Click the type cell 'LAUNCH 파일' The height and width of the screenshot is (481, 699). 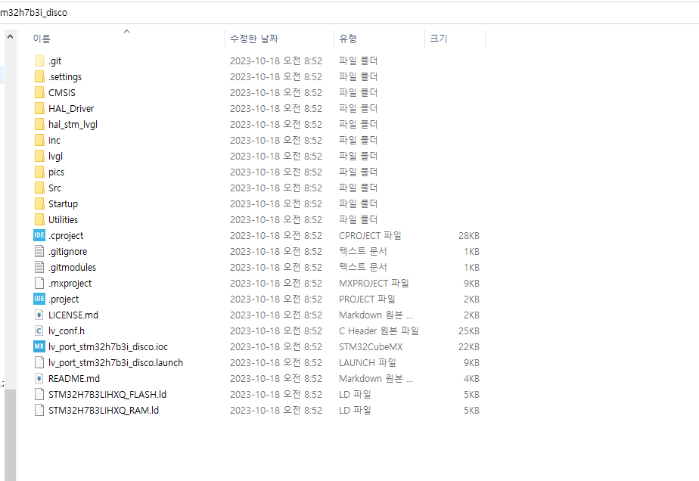pos(368,363)
